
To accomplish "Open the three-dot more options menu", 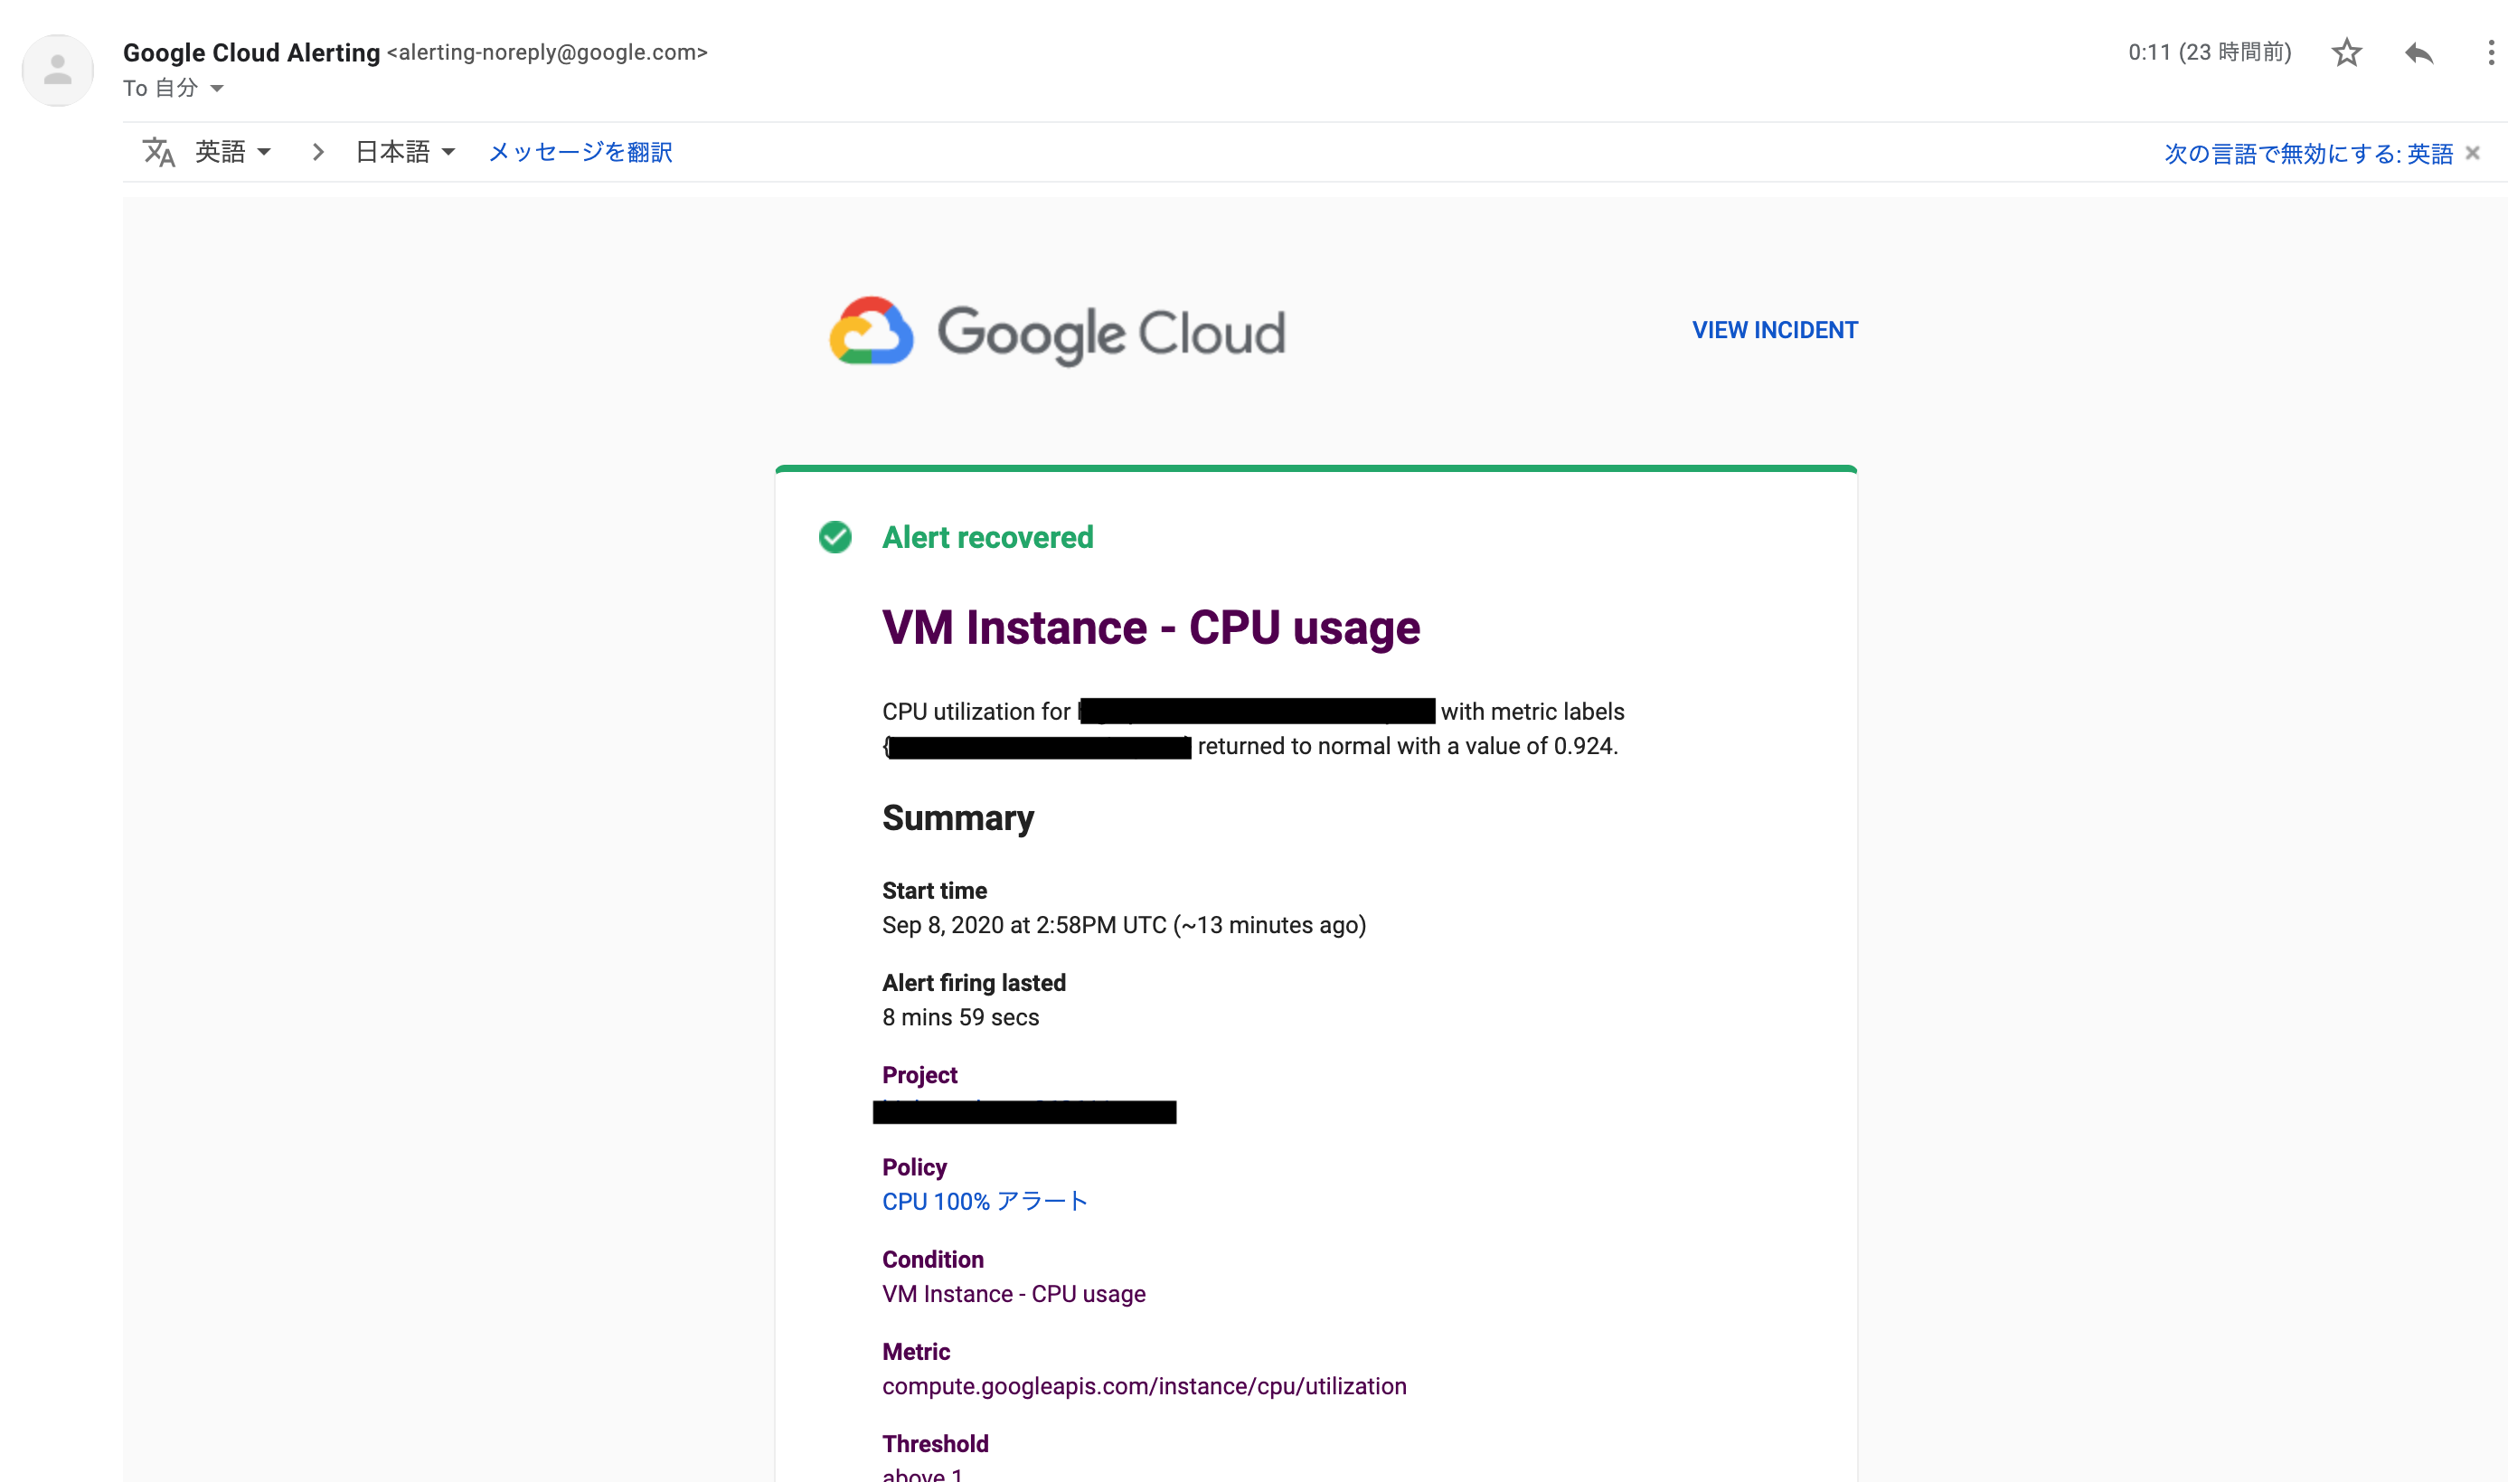I will (x=2491, y=53).
